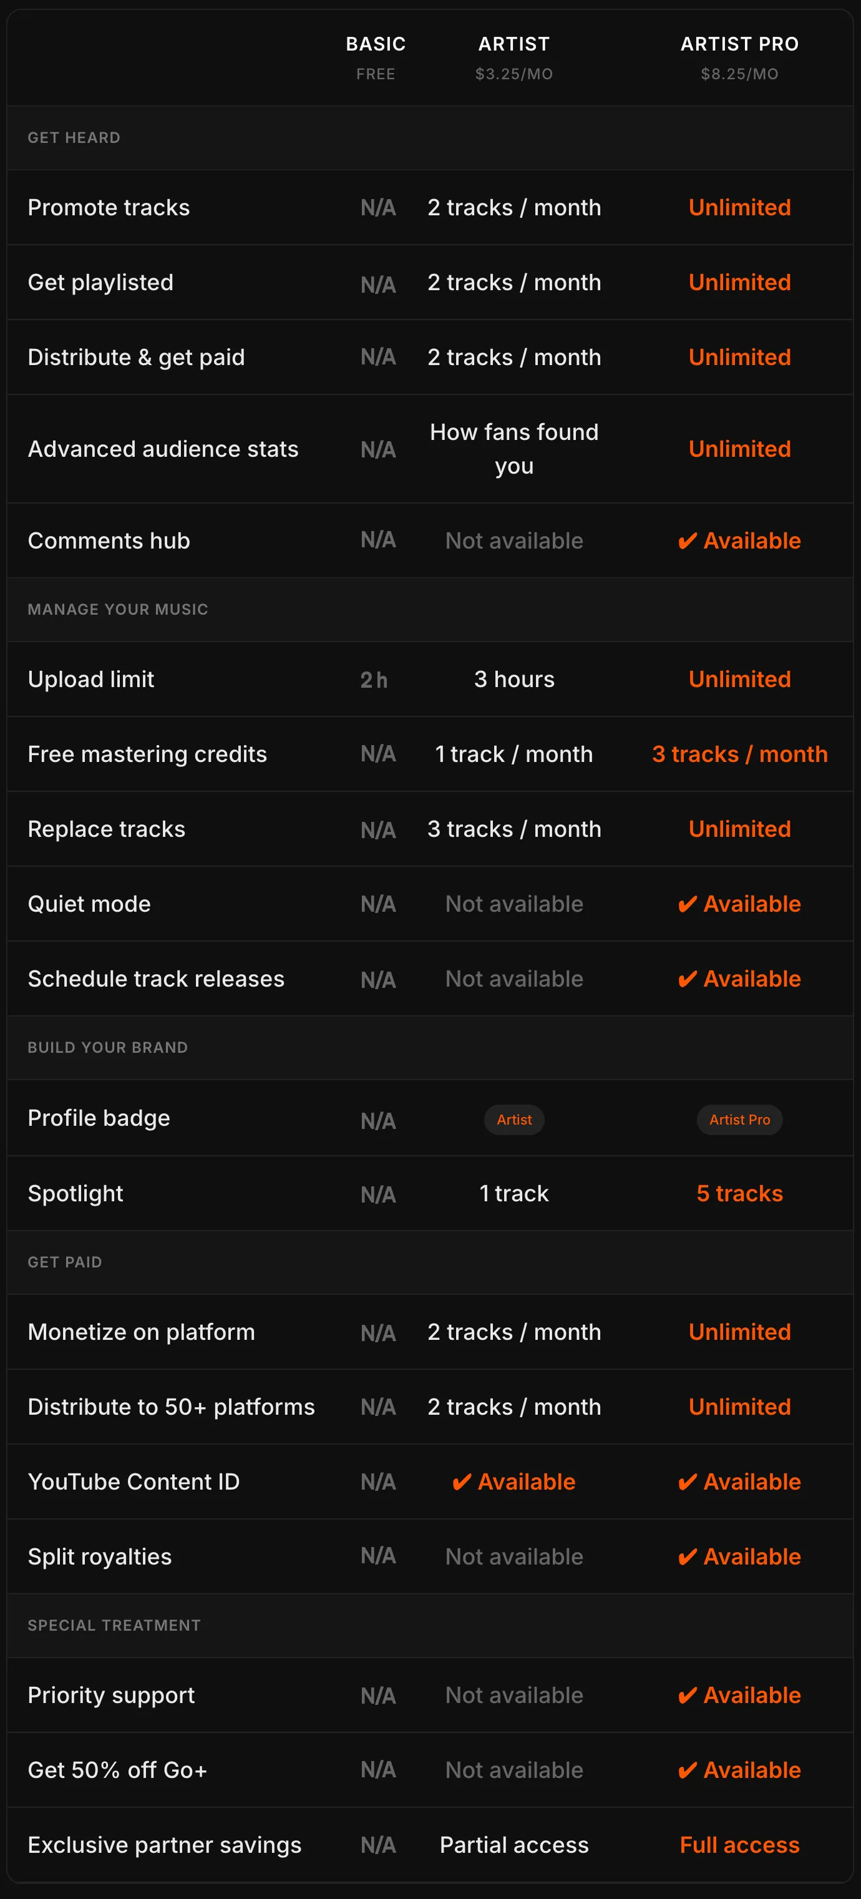This screenshot has width=861, height=1899.
Task: Click the Distribute to 50+ platforms label
Action: [x=171, y=1407]
